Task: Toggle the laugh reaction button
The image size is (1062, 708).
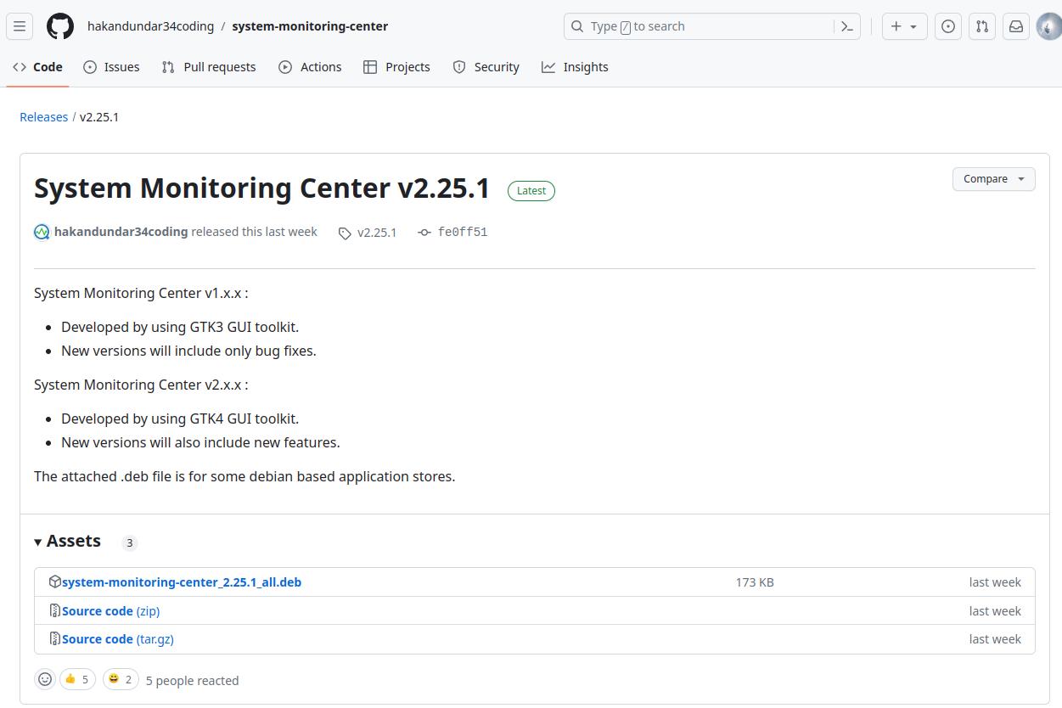Action: coord(121,679)
